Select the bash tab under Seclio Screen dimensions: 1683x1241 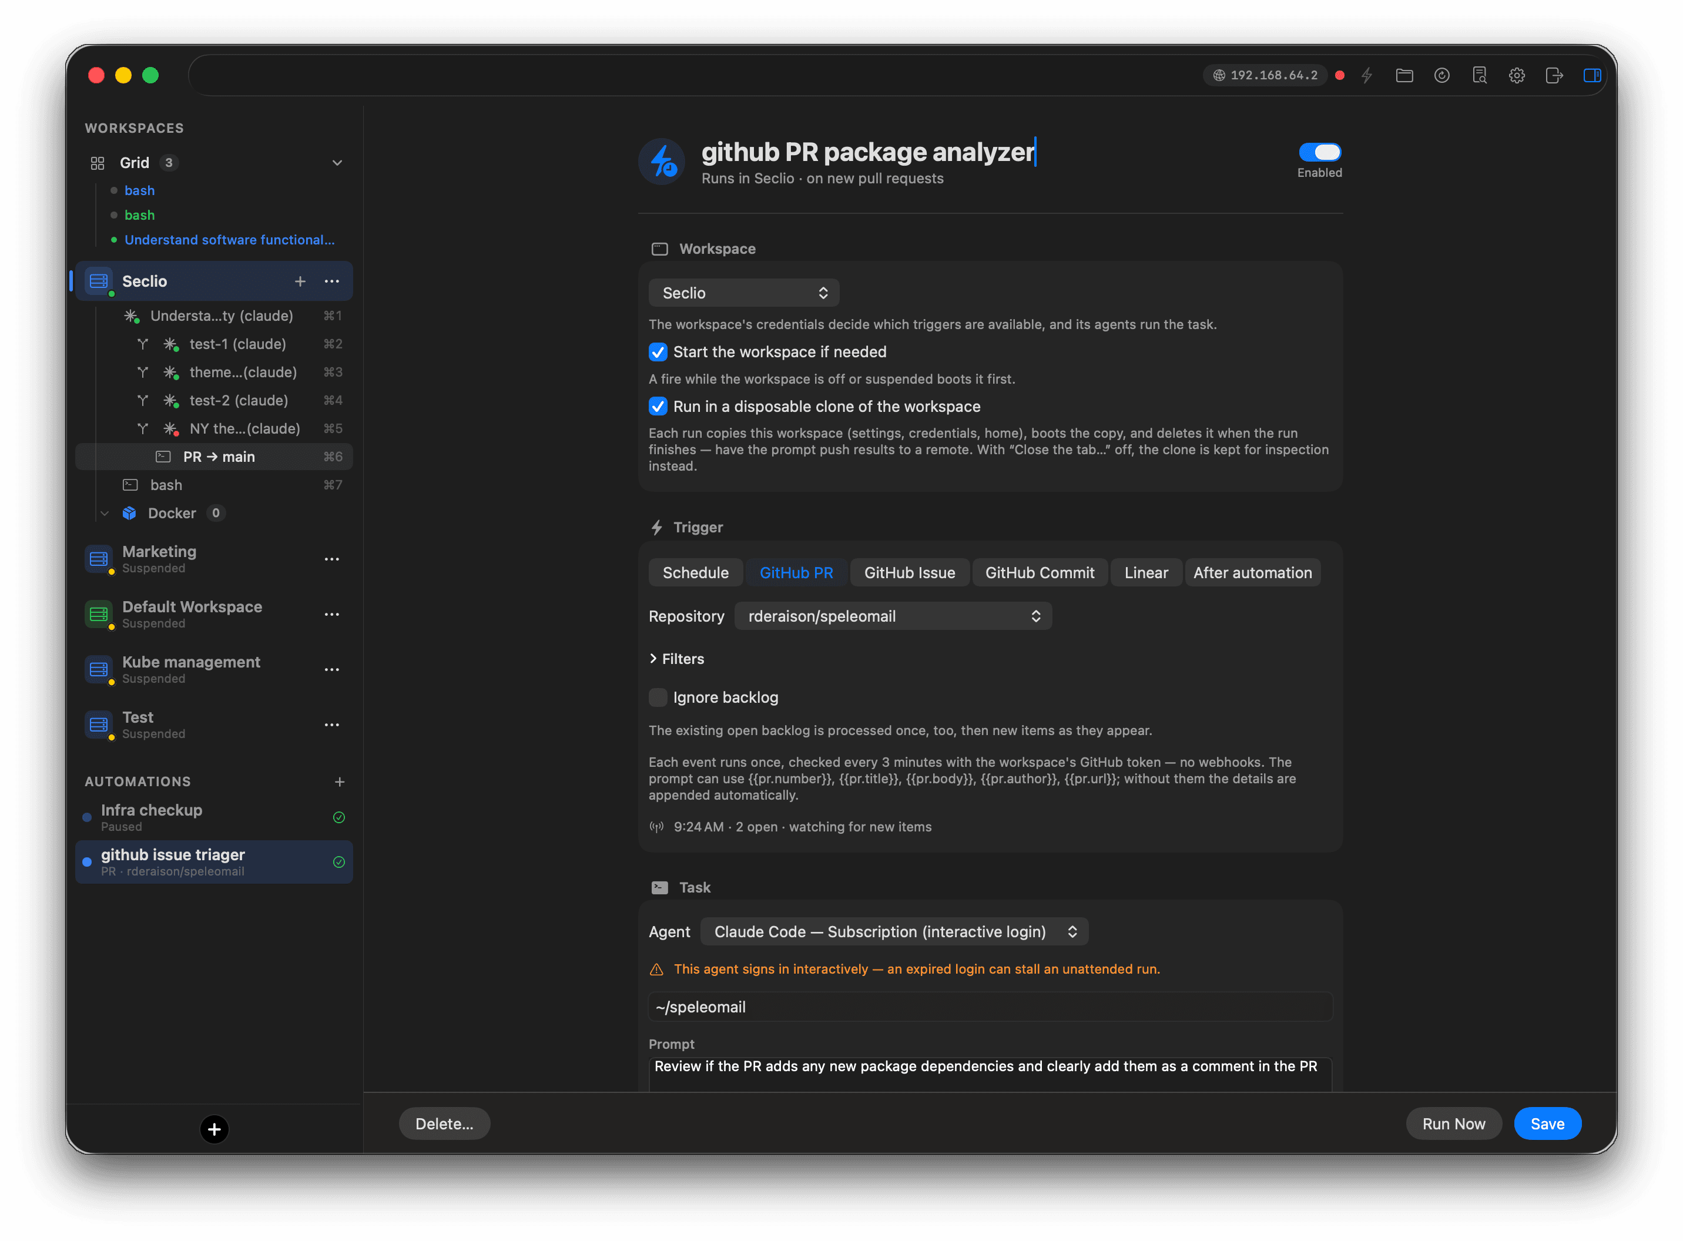click(x=166, y=485)
